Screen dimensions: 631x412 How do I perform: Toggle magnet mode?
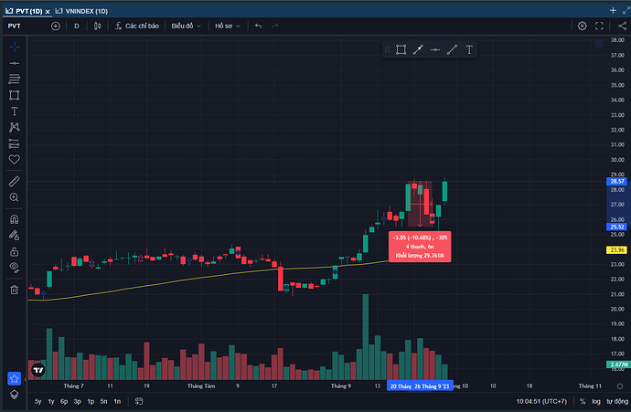14,219
